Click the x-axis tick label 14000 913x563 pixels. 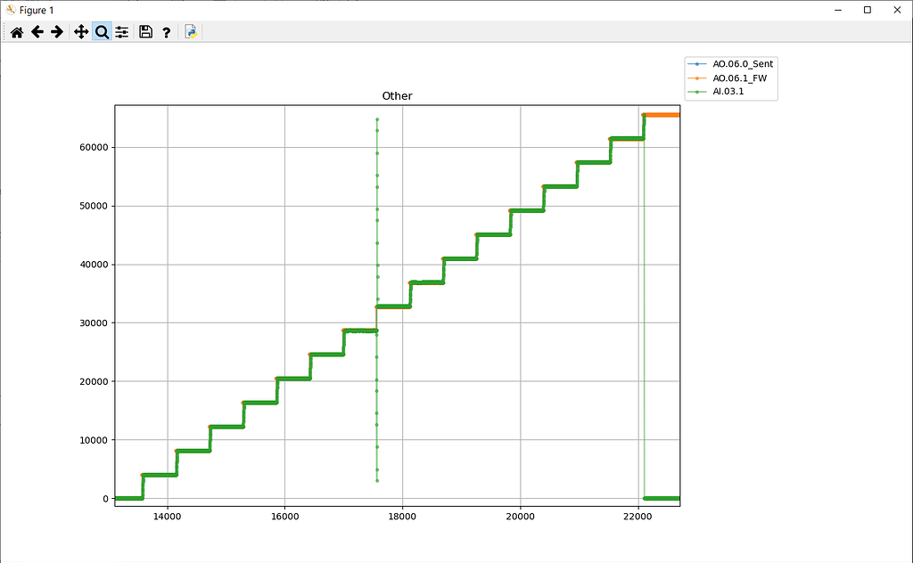pyautogui.click(x=167, y=517)
